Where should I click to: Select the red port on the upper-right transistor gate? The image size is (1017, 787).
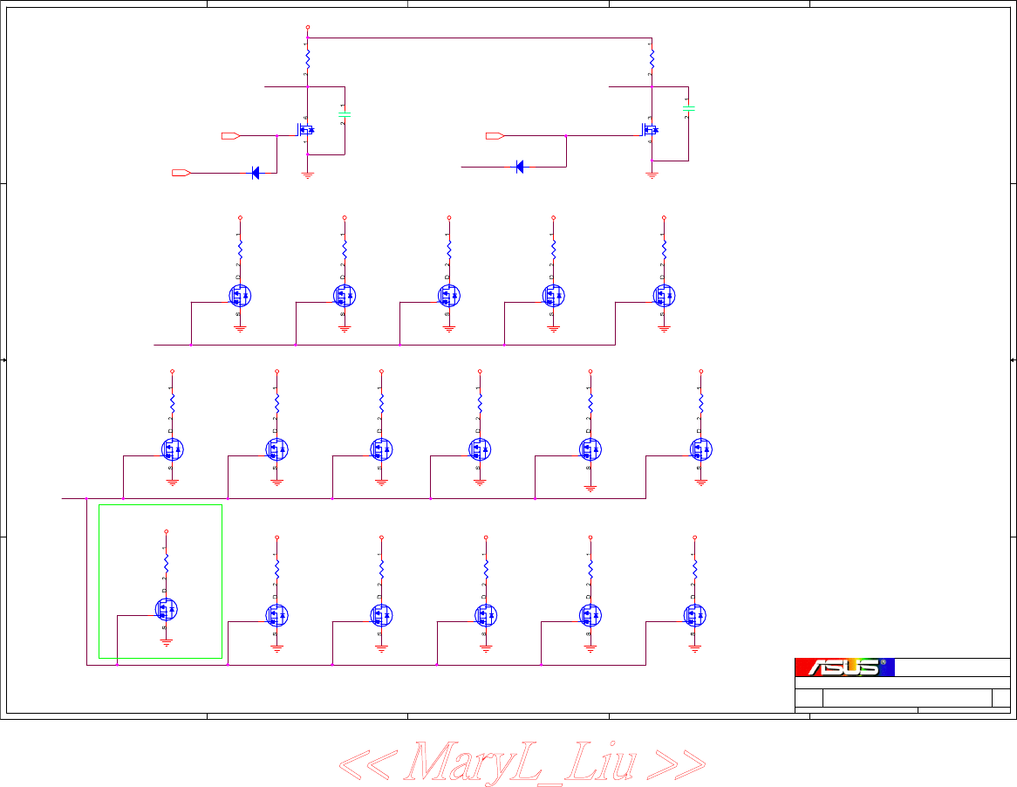click(x=495, y=135)
